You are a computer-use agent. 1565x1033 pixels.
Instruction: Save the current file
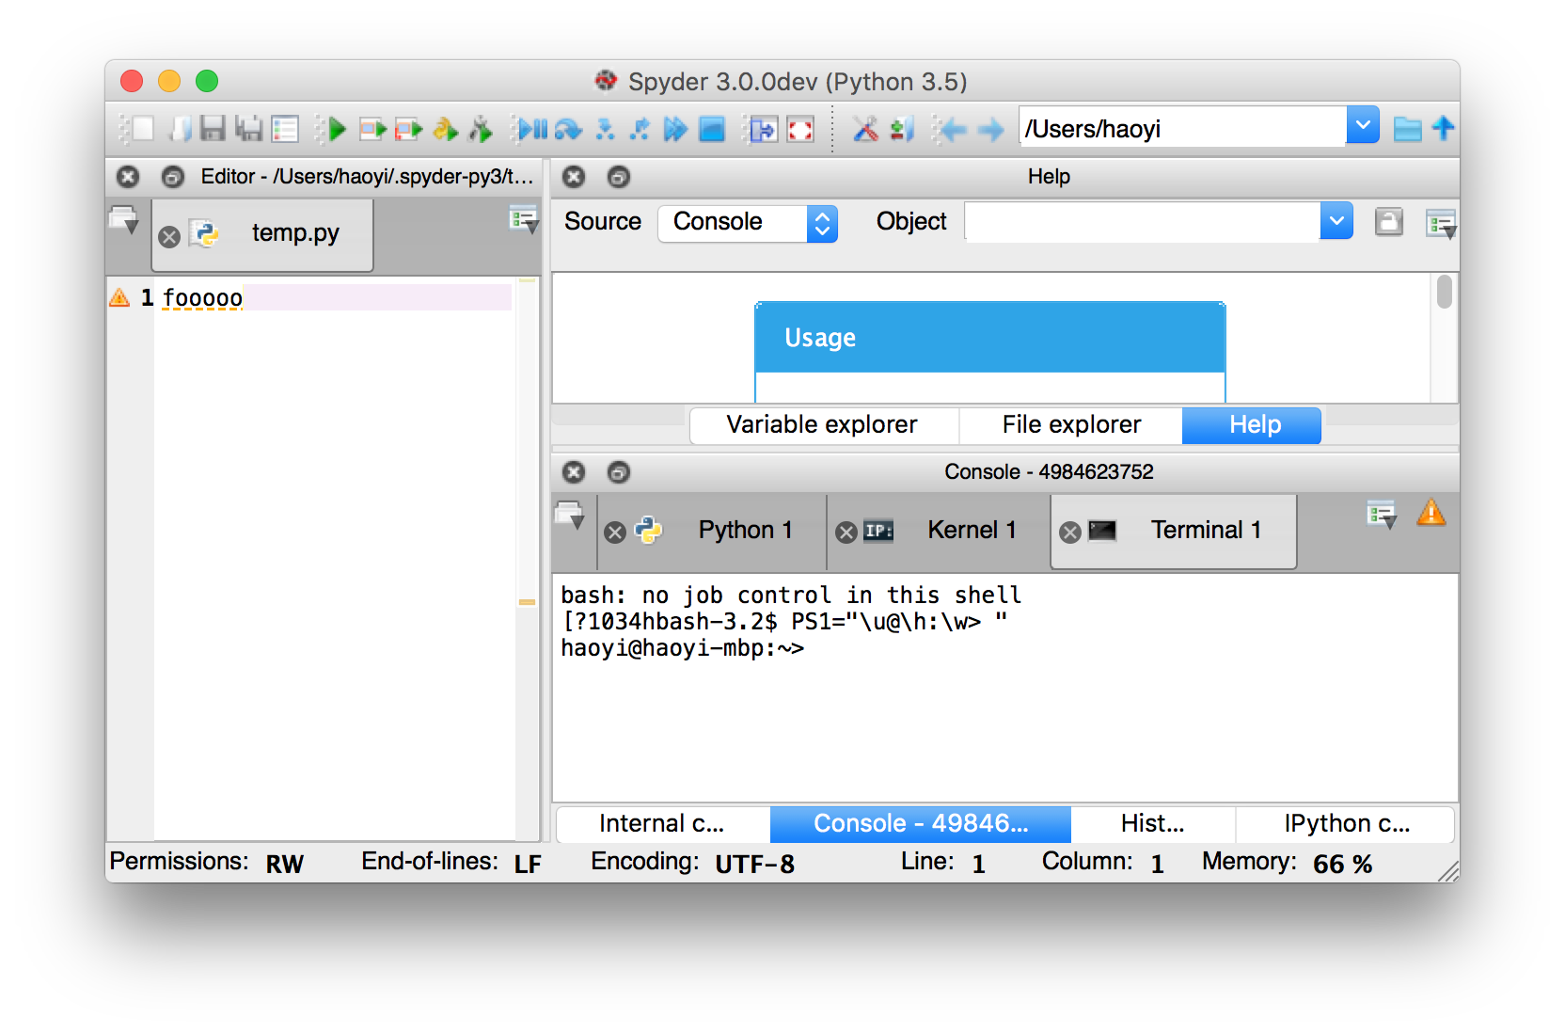click(213, 129)
